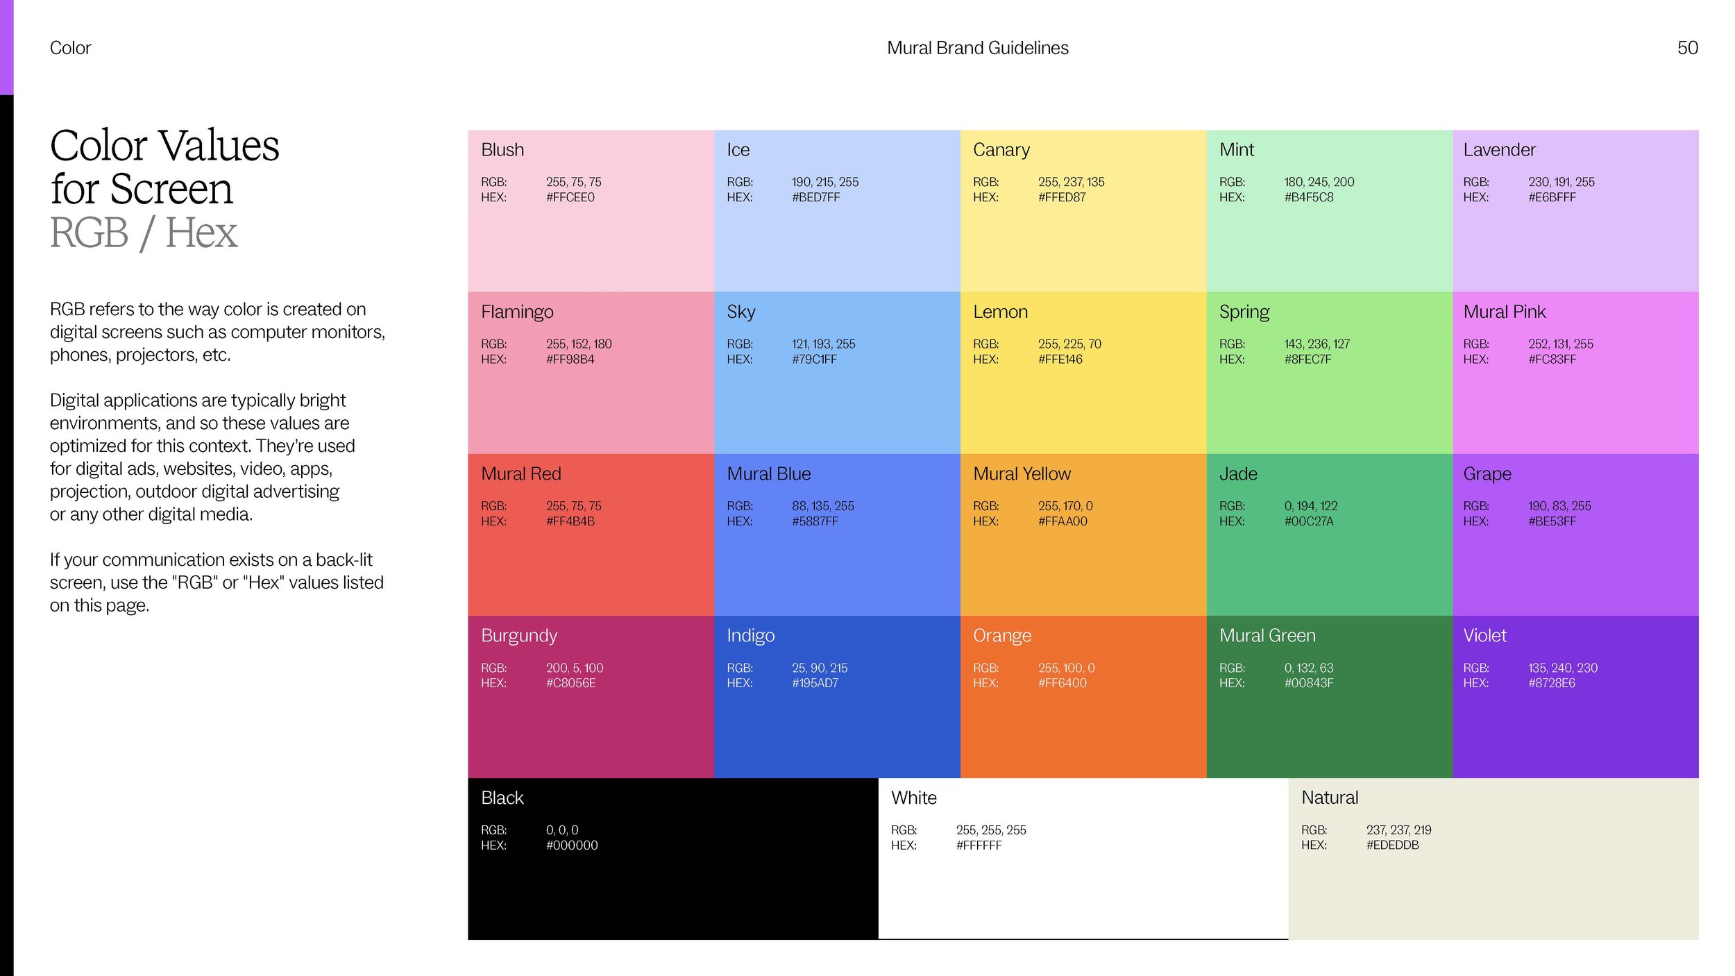Select hex value #BE53FF
The width and height of the screenshot is (1735, 976).
pos(1552,521)
